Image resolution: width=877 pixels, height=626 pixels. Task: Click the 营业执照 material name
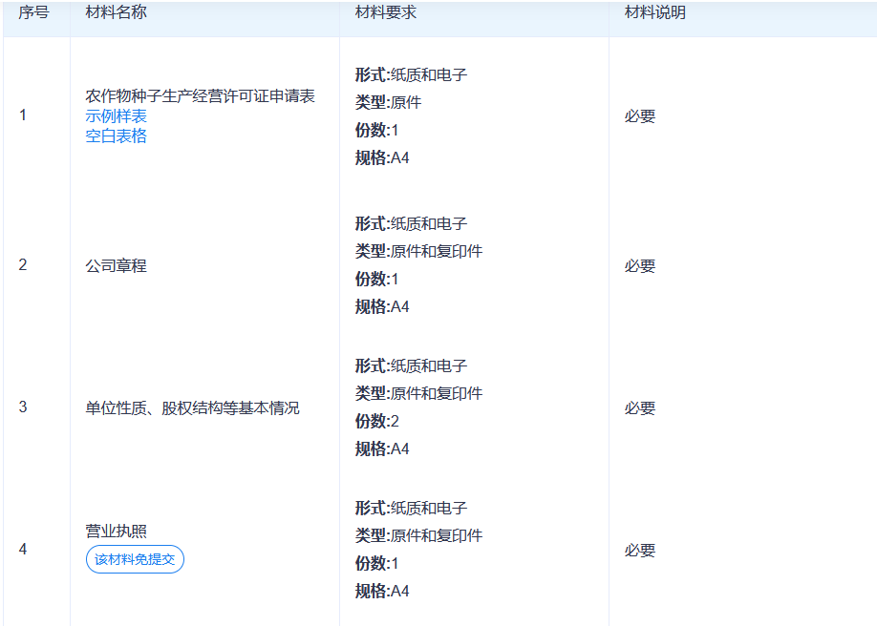click(x=116, y=531)
